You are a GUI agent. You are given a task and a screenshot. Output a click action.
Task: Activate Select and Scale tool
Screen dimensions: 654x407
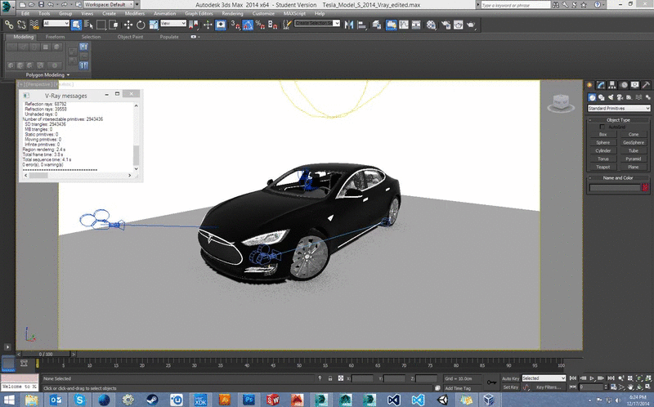tap(154, 25)
